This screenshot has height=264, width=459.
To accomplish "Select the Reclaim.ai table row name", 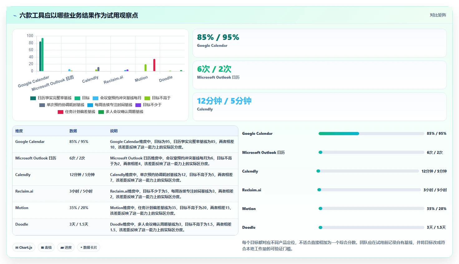I will tap(24, 191).
